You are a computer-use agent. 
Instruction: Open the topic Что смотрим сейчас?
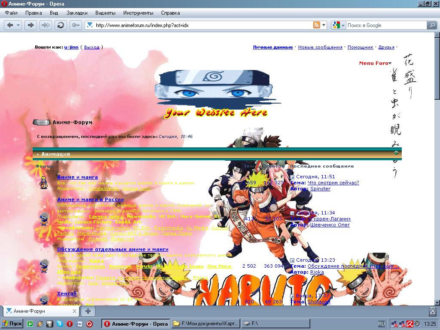pyautogui.click(x=333, y=183)
